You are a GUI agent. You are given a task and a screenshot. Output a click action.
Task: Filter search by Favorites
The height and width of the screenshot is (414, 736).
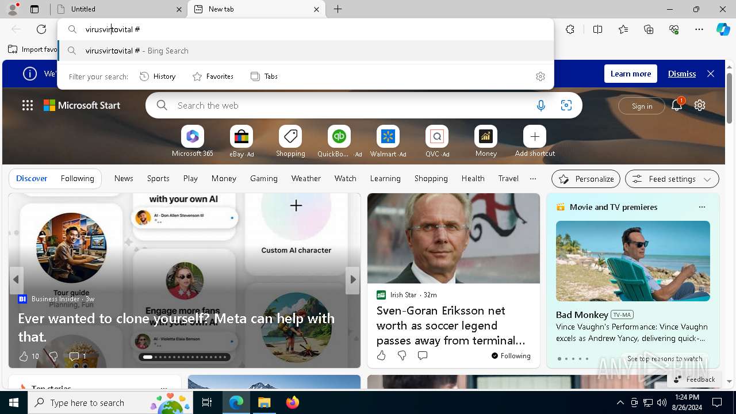point(213,76)
